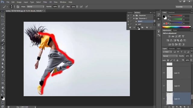Toggle checkmark for Dispersion 2 action set
The height and width of the screenshot is (108, 193).
click(128, 18)
